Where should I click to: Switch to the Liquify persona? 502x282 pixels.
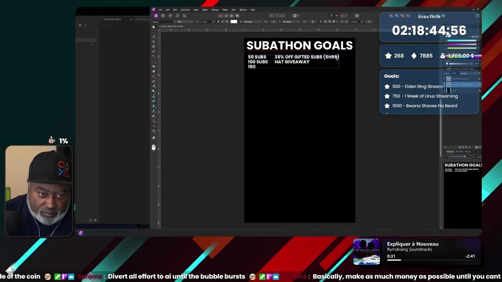pos(163,16)
